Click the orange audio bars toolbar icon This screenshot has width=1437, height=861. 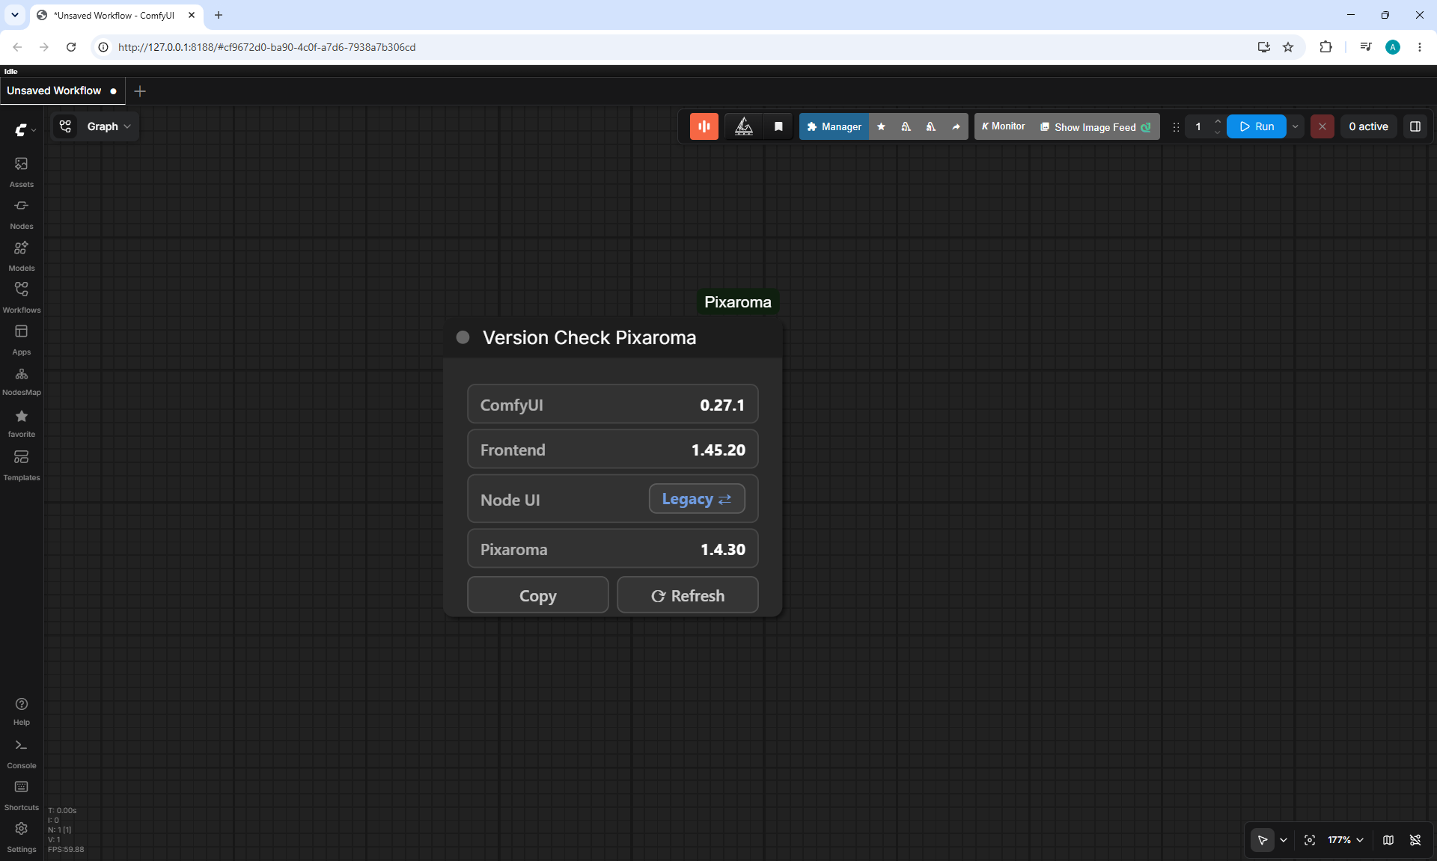pyautogui.click(x=704, y=126)
